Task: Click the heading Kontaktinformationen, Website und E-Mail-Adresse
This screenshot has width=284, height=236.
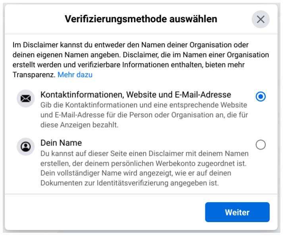Action: coord(136,95)
